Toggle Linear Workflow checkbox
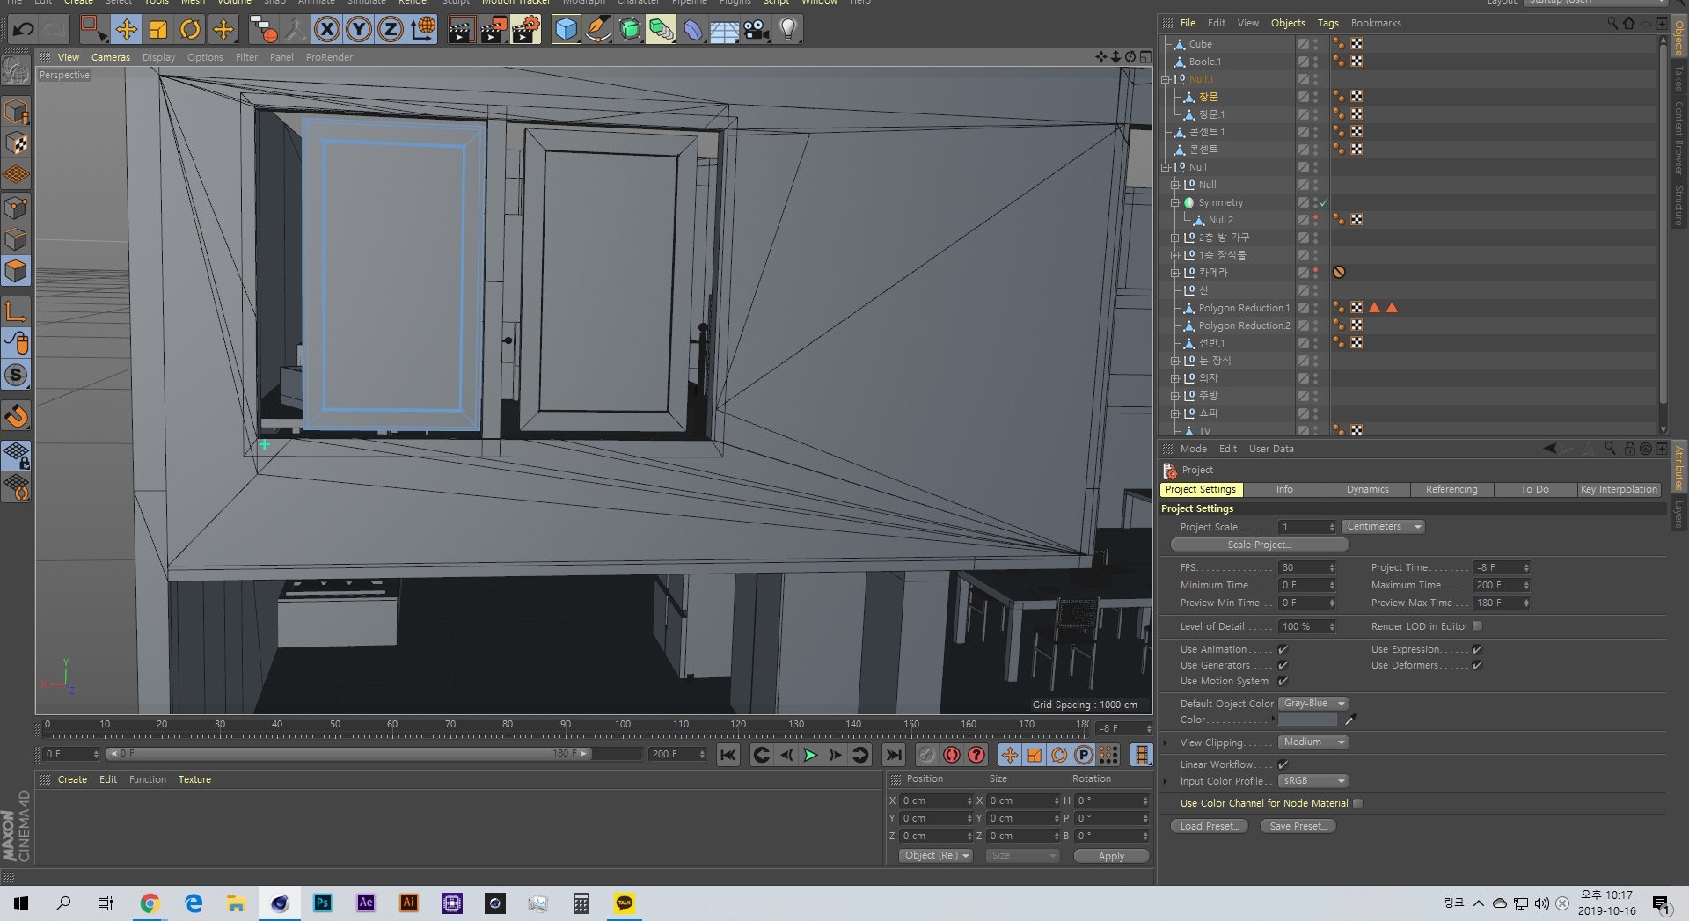 tap(1283, 764)
